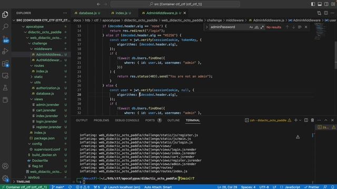Go to previous match arrow
337x189 pixels.
click(x=287, y=27)
